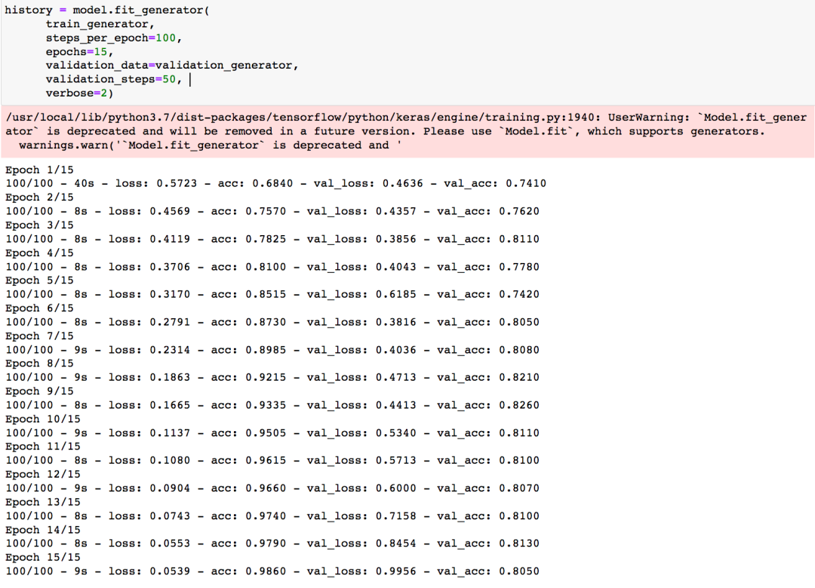The image size is (815, 588).
Task: Click the output row with loss: 0.1863
Action: (x=272, y=378)
